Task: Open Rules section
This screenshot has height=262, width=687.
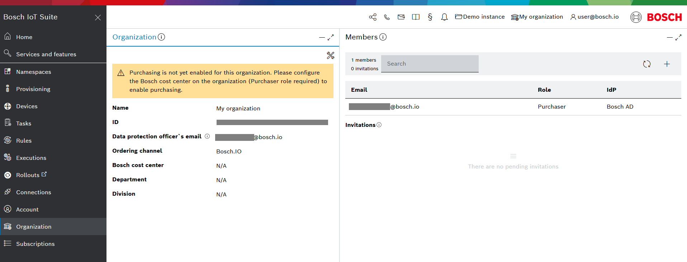Action: pos(53,140)
